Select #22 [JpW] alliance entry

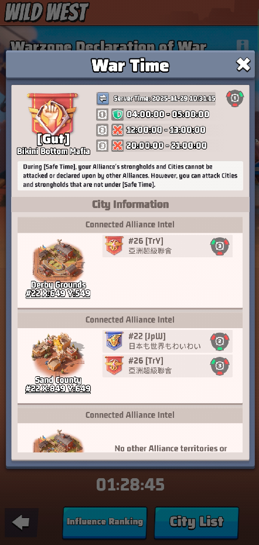coord(167,341)
